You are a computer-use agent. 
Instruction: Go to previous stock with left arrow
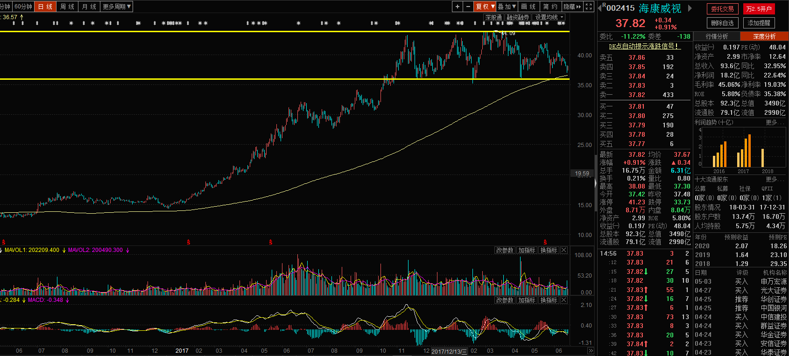600,7
